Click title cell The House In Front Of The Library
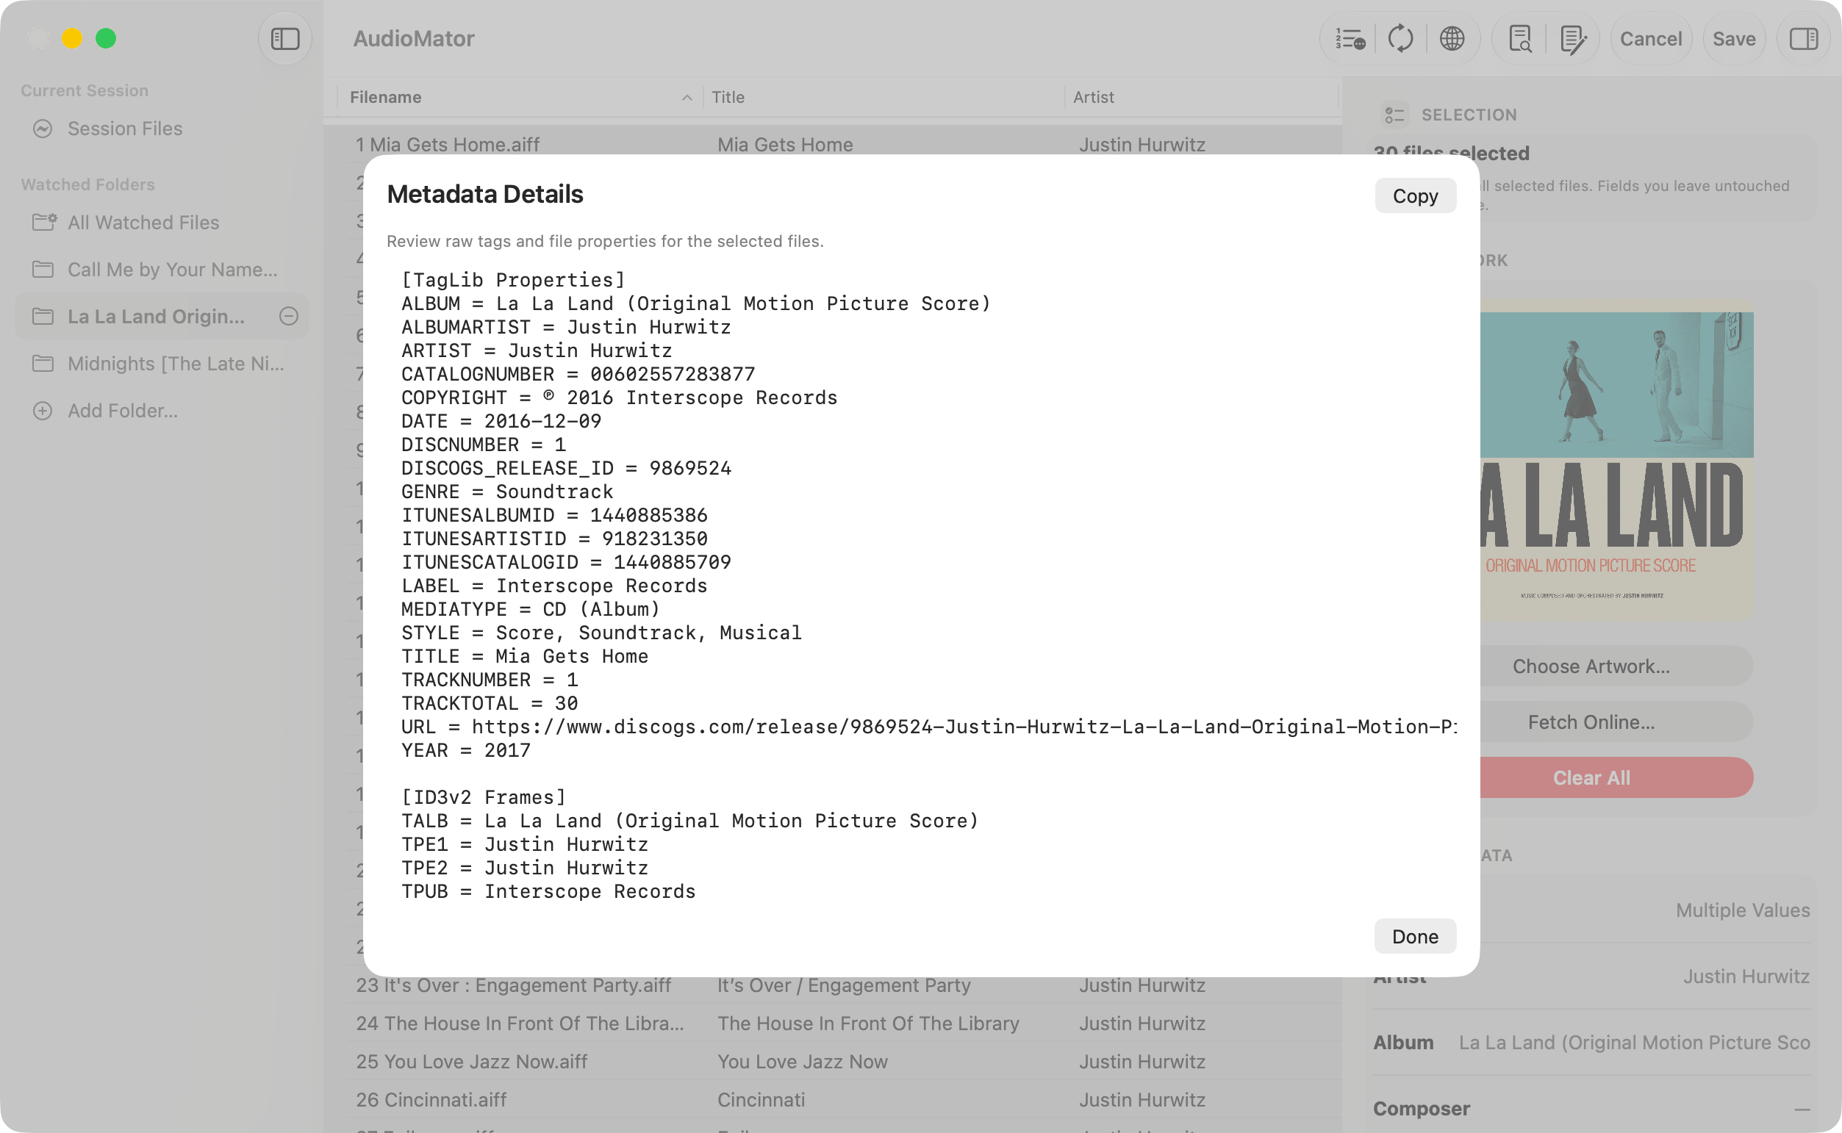Screen dimensions: 1842x1133 coord(868,1023)
